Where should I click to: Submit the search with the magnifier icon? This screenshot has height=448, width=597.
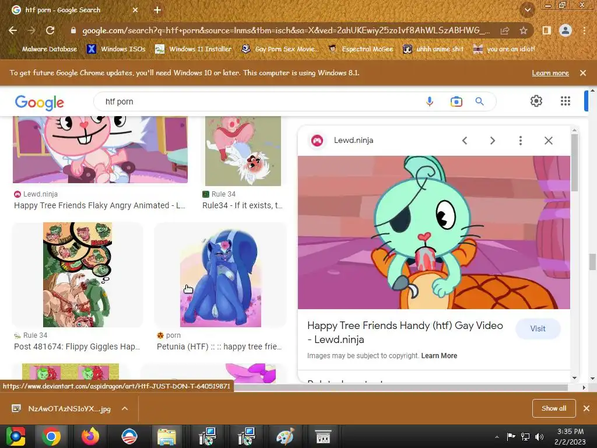click(479, 101)
